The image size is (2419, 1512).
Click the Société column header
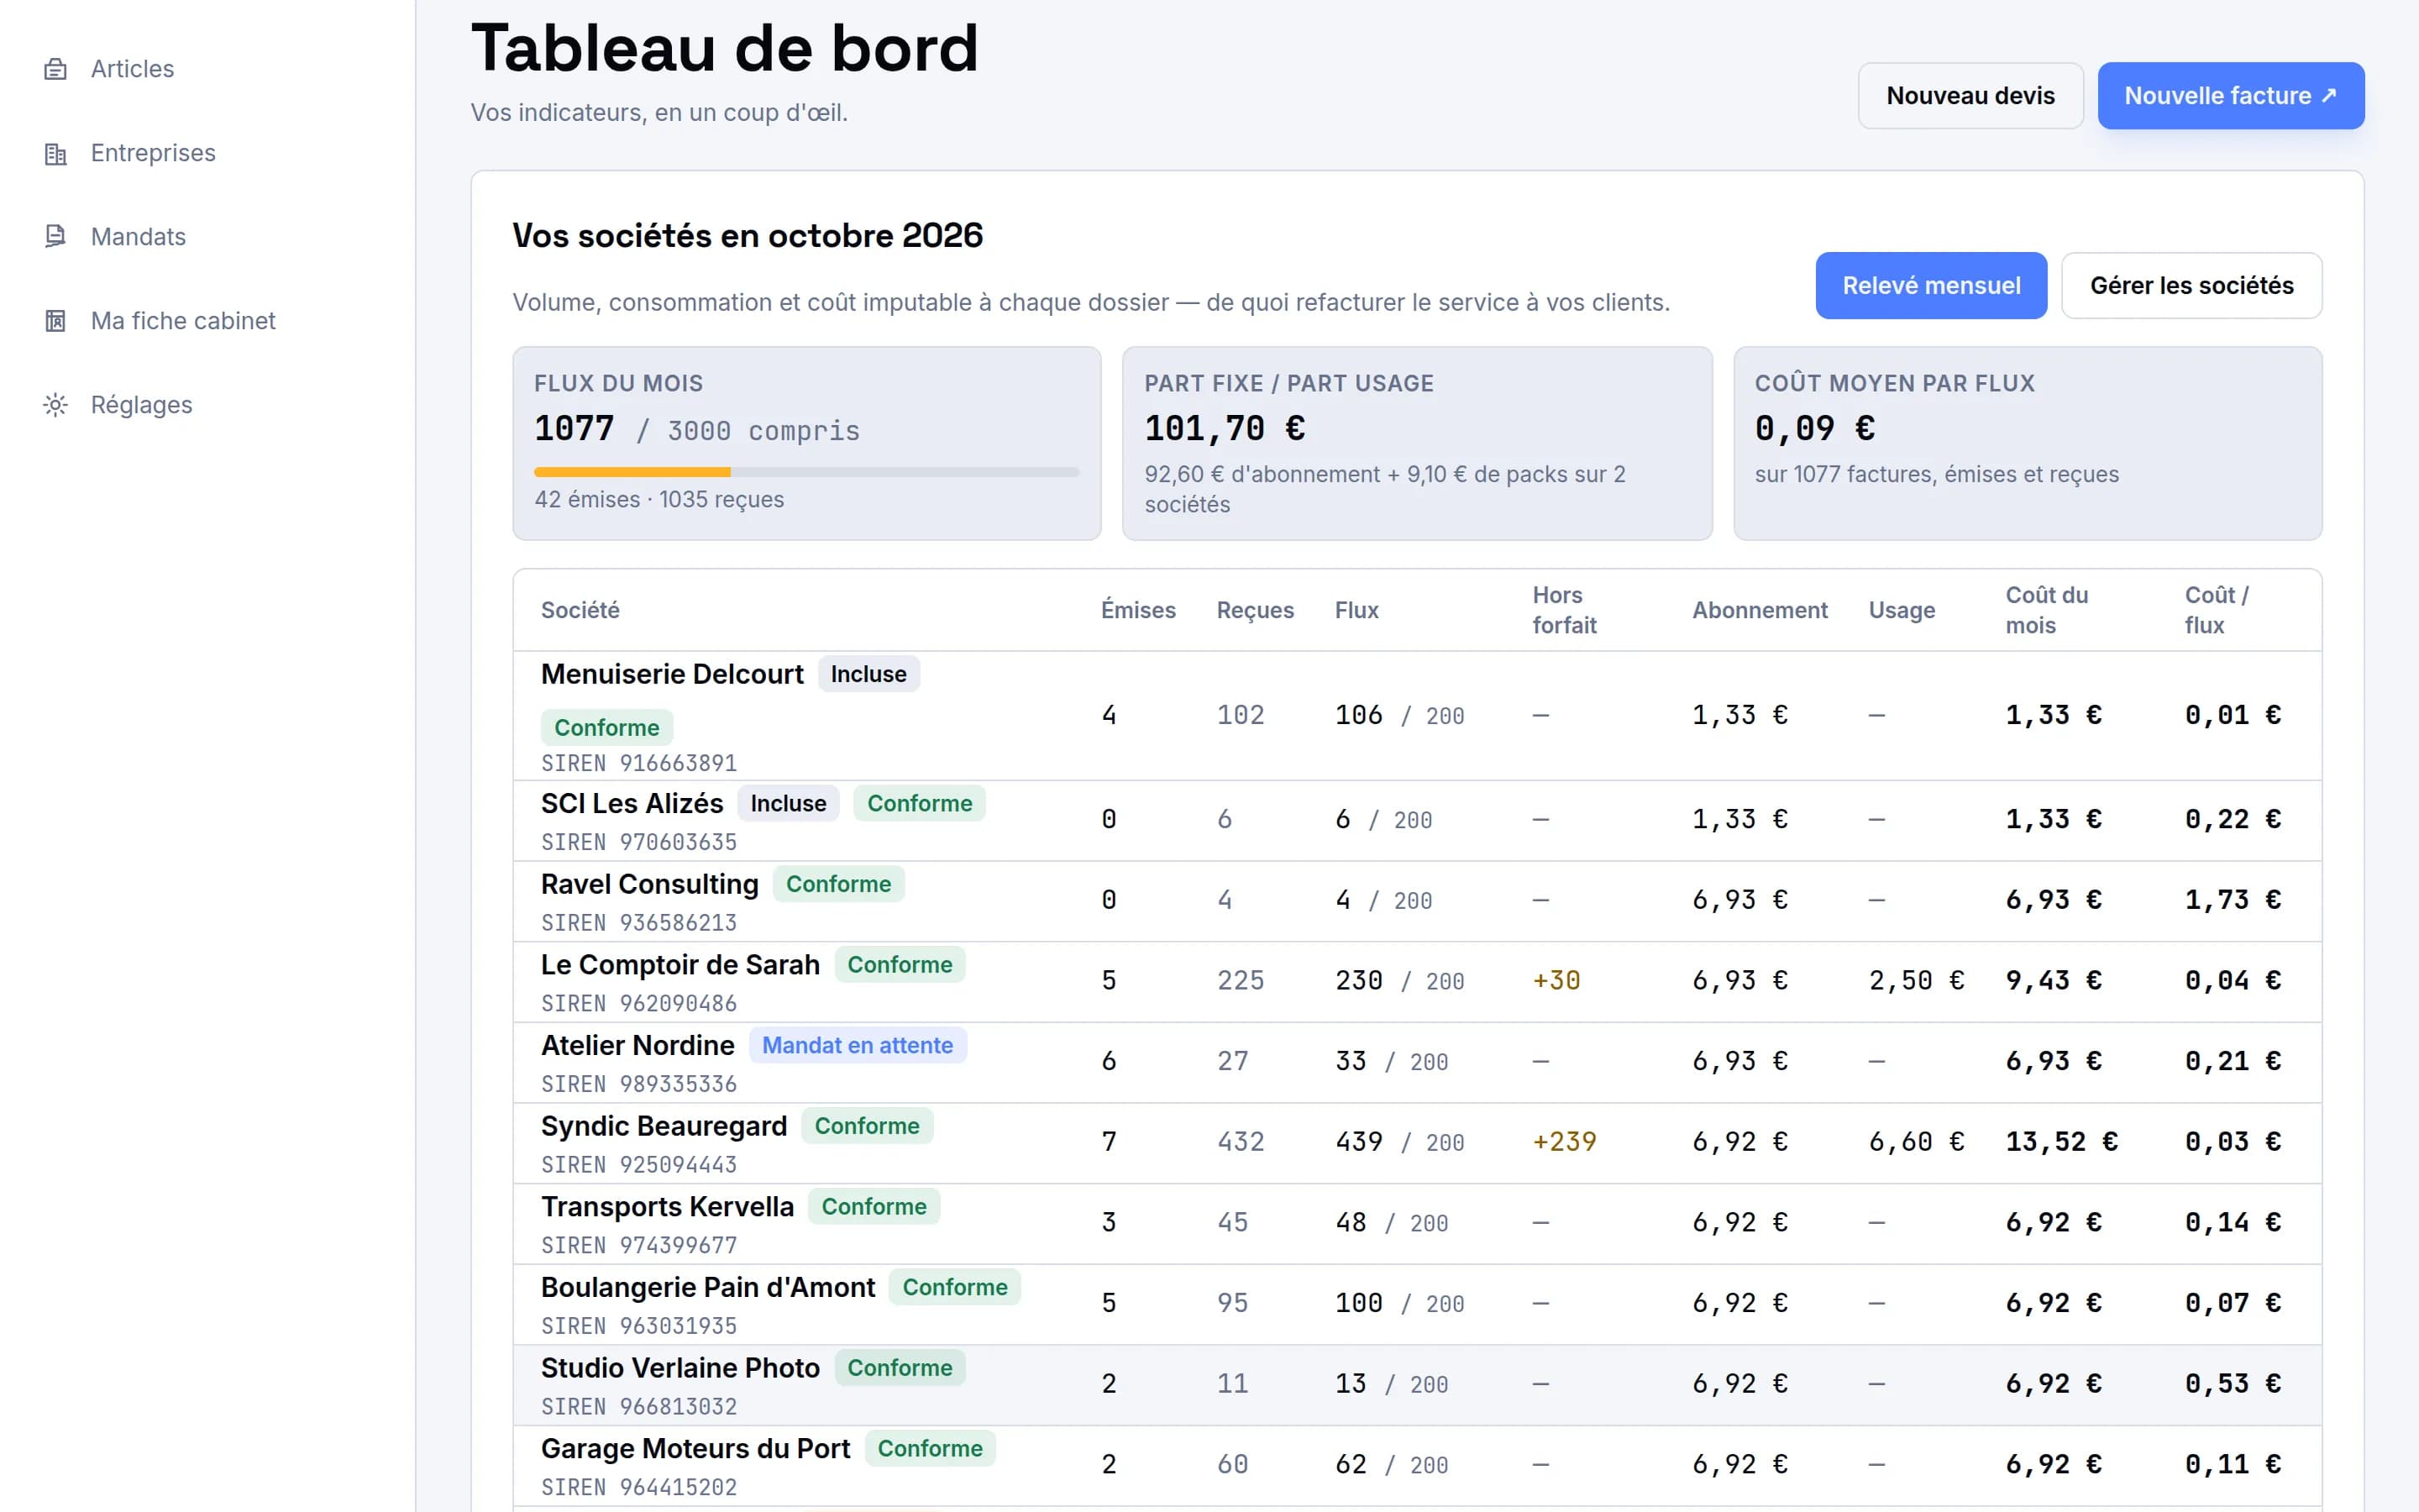(580, 610)
